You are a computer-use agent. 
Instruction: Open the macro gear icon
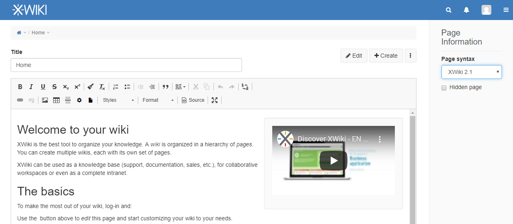79,100
